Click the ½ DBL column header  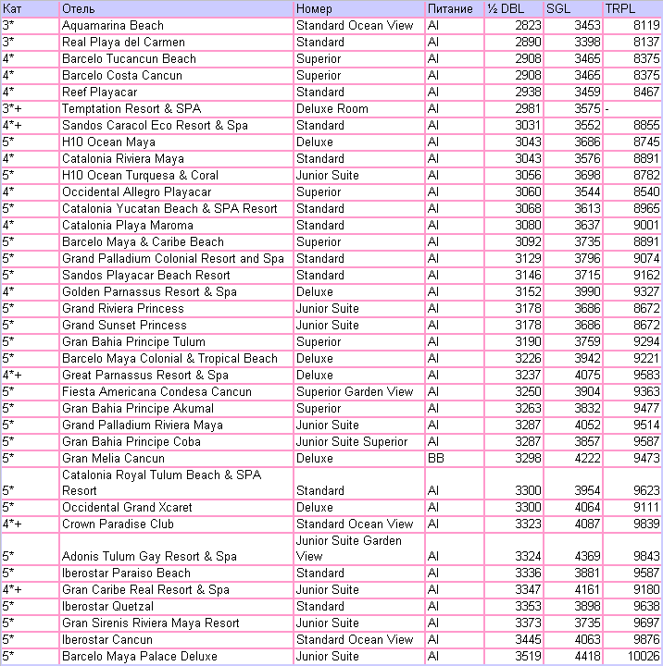(x=506, y=8)
